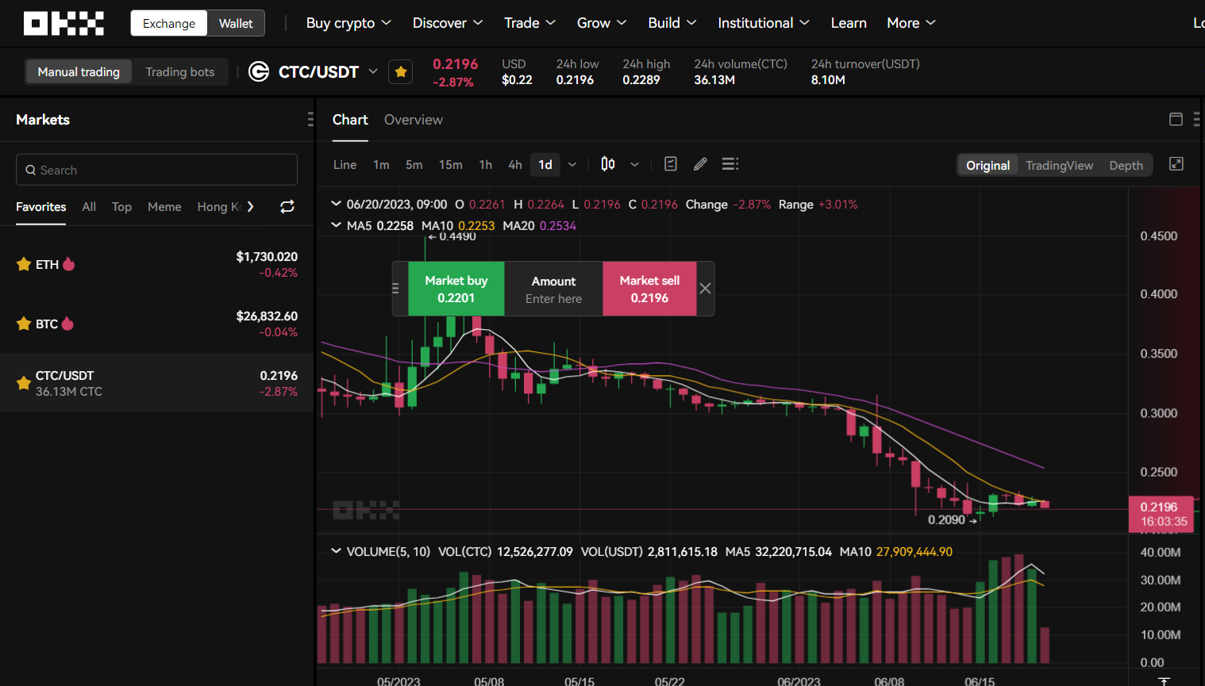The height and width of the screenshot is (686, 1205).
Task: Click the star icon next to ETH
Action: 24,264
